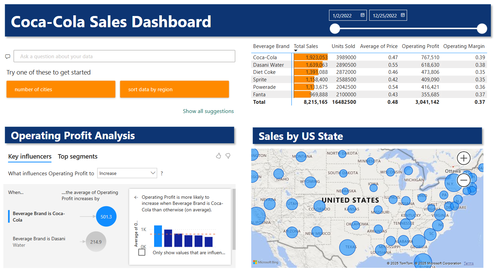Viewport: 495px width, 276px height.
Task: Give thumbs up on key influencers
Action: tap(219, 156)
